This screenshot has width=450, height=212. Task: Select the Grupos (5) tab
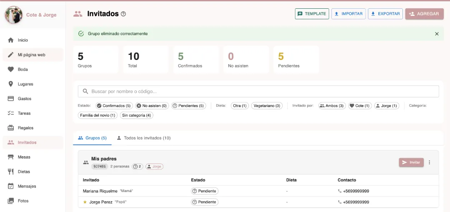pos(92,138)
